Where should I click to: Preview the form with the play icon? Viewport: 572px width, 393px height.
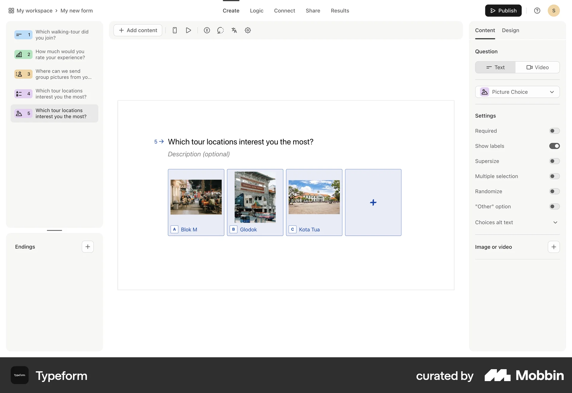click(x=188, y=30)
